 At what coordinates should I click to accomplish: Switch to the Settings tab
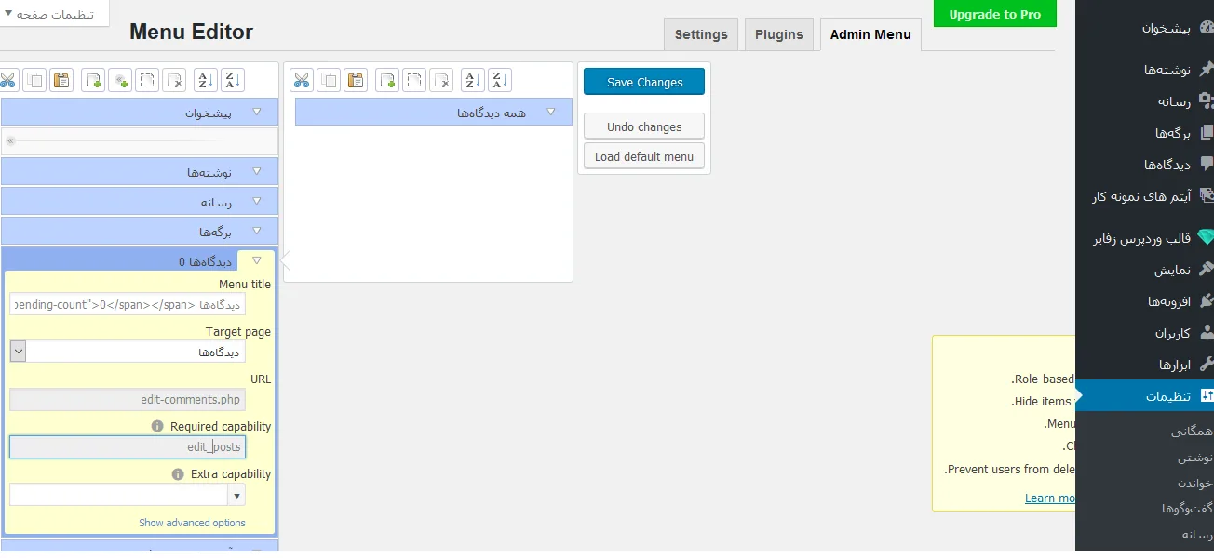(x=701, y=34)
